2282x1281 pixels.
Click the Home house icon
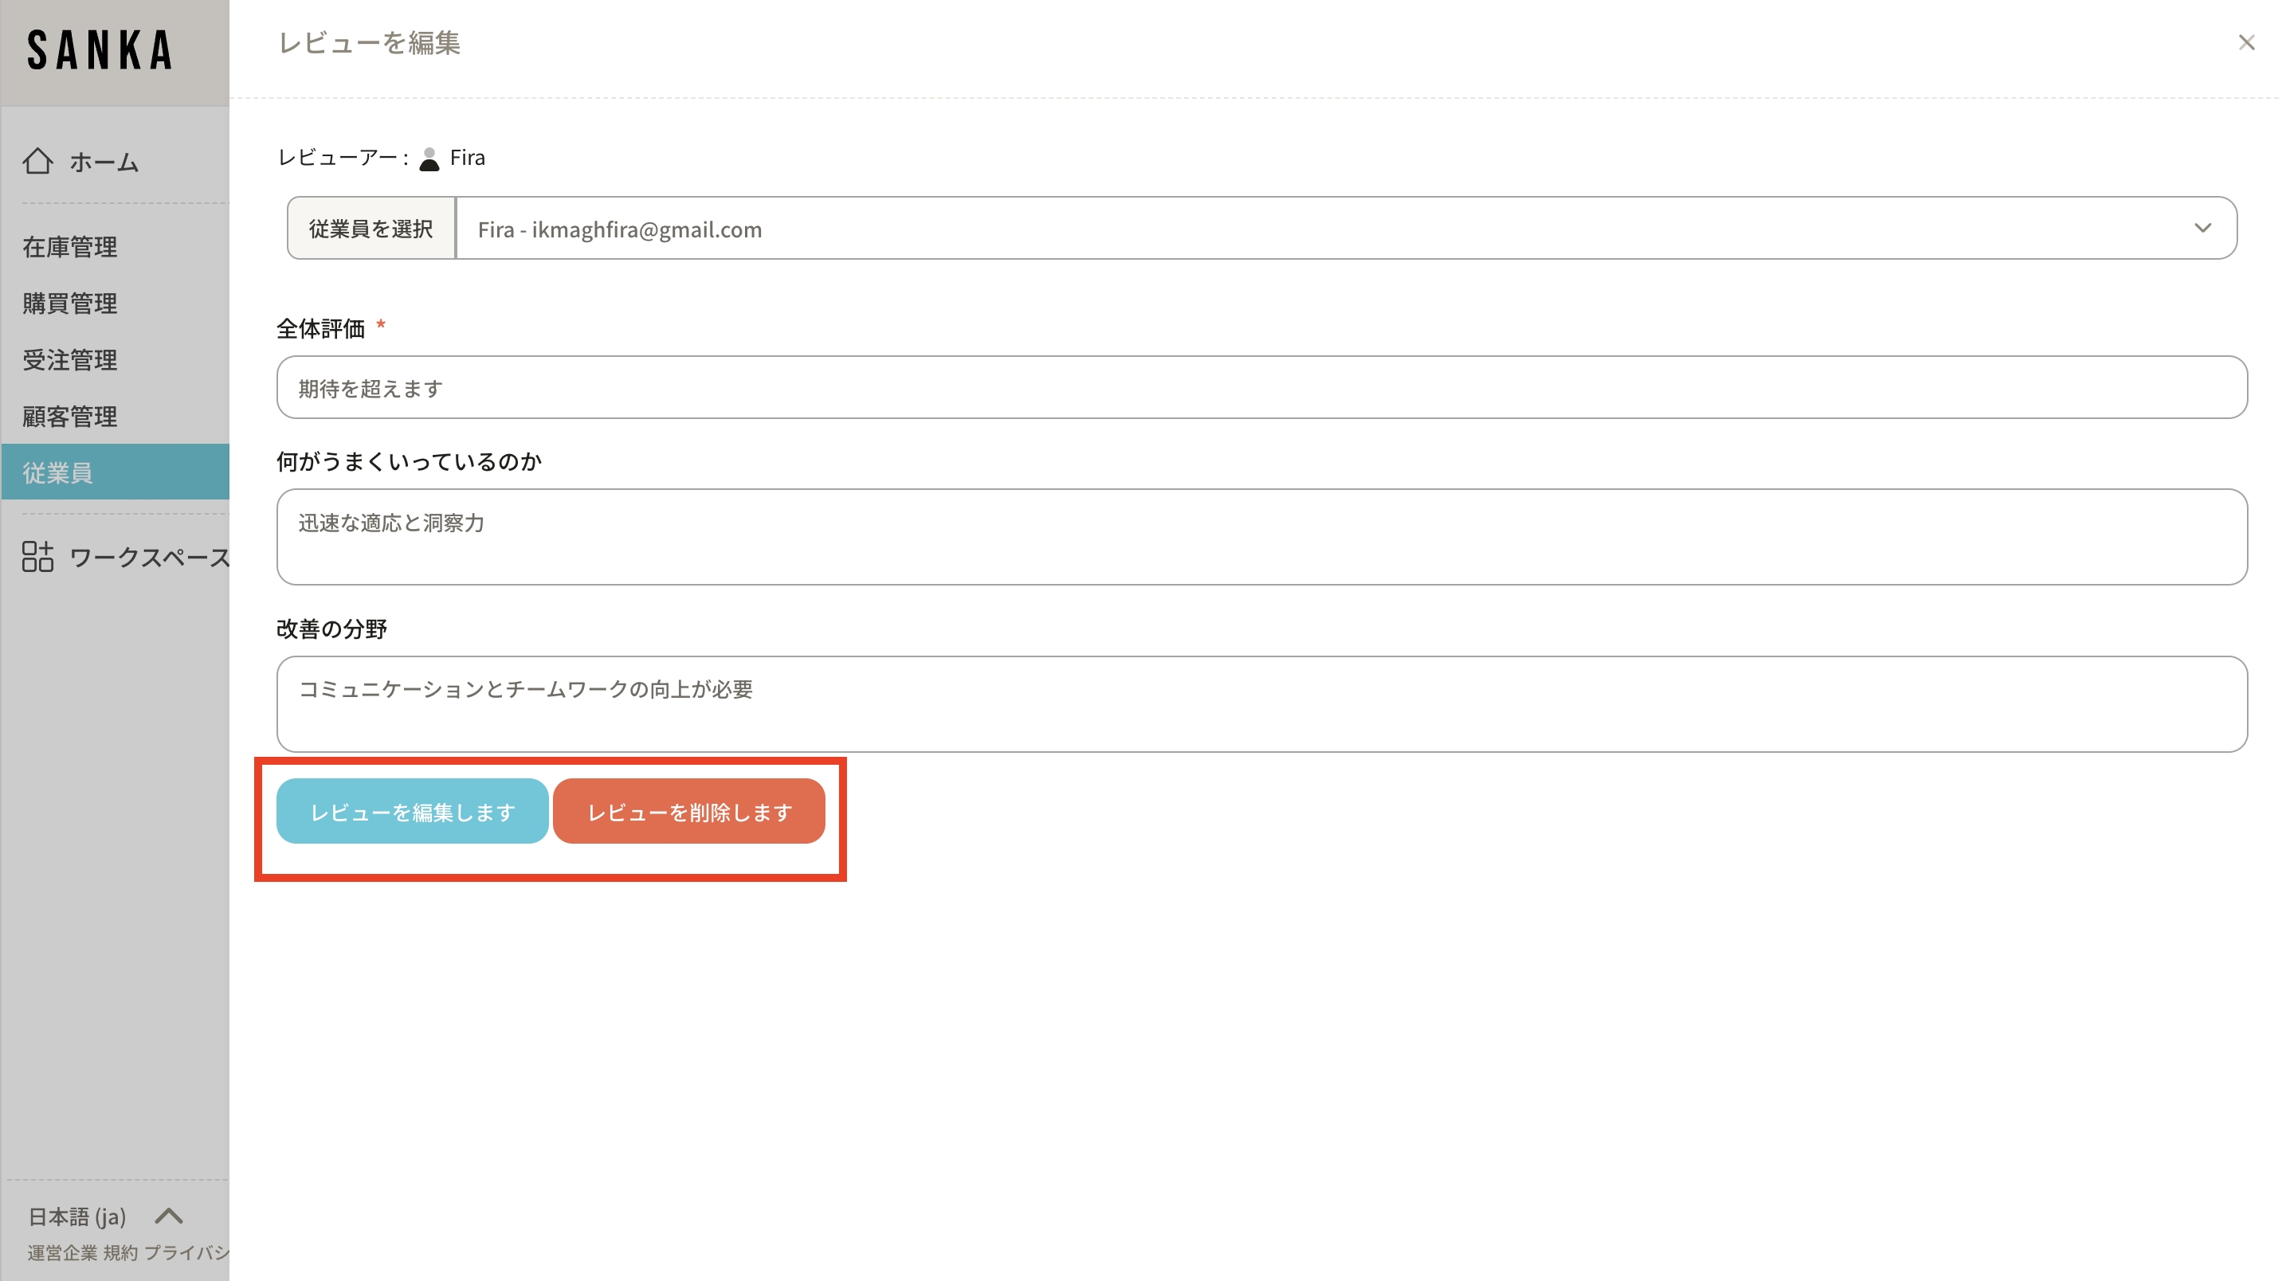[x=38, y=161]
